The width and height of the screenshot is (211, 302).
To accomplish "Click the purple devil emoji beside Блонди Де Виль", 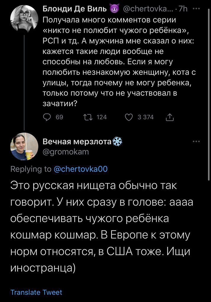I will pos(114,10).
